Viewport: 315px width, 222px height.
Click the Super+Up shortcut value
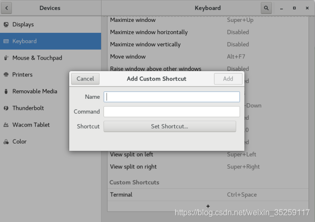(240, 20)
